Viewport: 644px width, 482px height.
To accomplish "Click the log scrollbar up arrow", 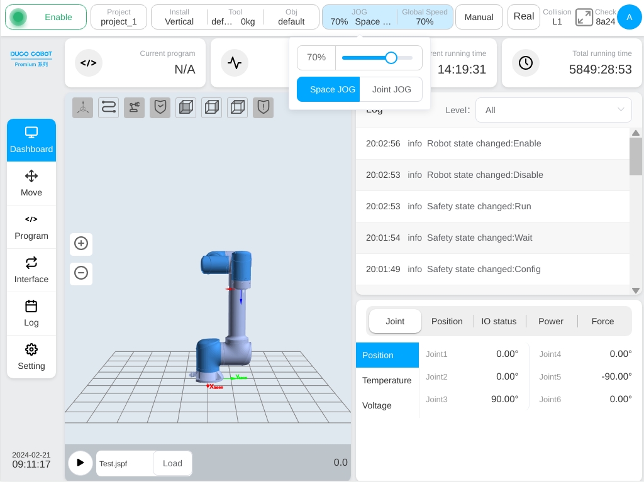I will pyautogui.click(x=636, y=133).
